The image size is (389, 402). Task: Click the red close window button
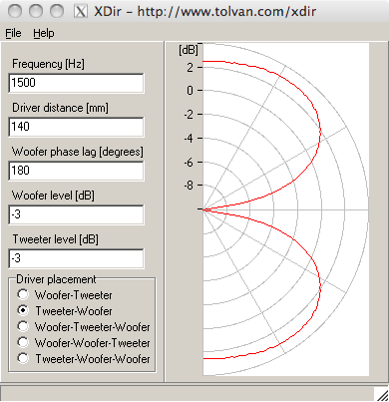[x=15, y=11]
